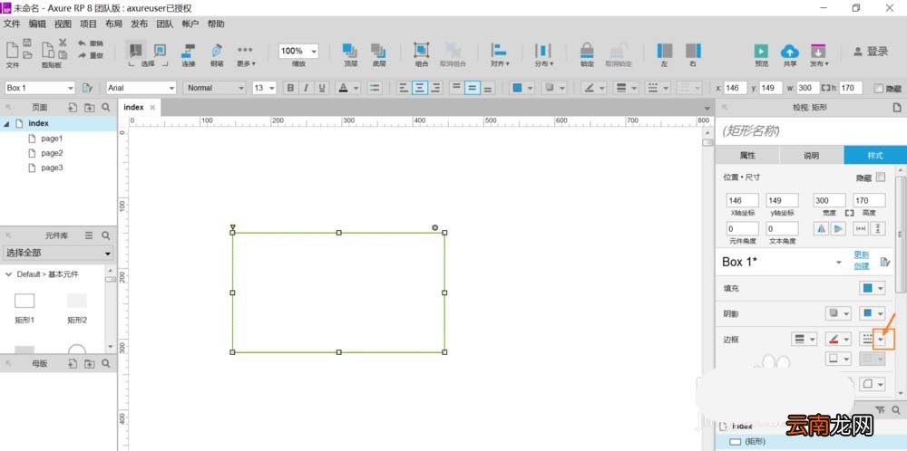
Task: Toggle bold text formatting
Action: pyautogui.click(x=290, y=88)
